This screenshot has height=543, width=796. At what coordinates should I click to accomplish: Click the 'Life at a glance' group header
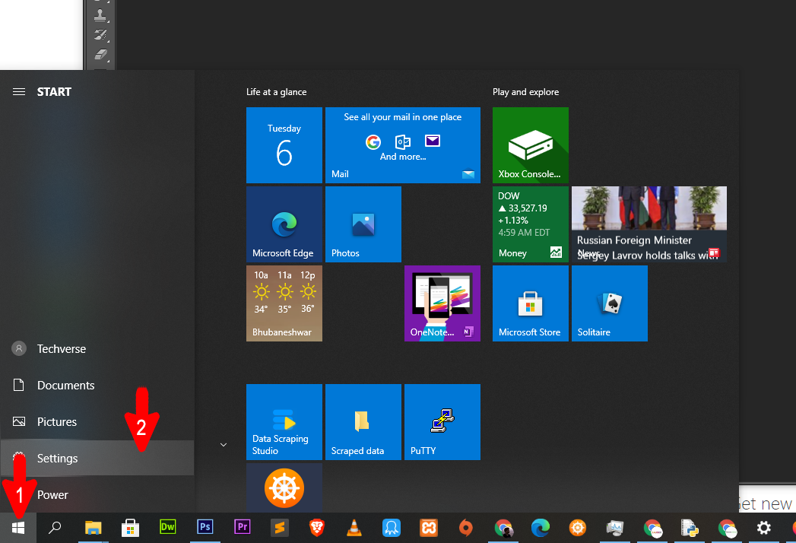[x=277, y=92]
